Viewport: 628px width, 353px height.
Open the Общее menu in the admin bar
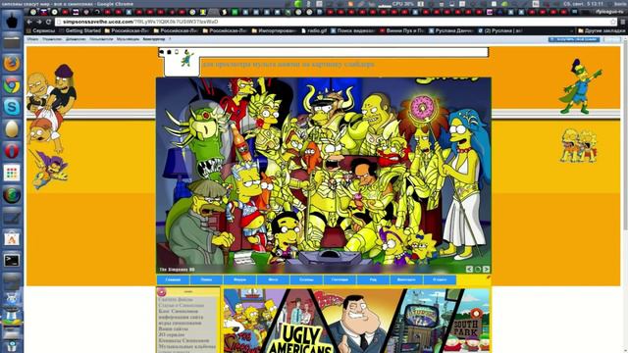click(x=32, y=39)
